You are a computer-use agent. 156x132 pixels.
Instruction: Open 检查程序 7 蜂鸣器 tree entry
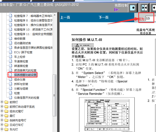(x=33, y=16)
